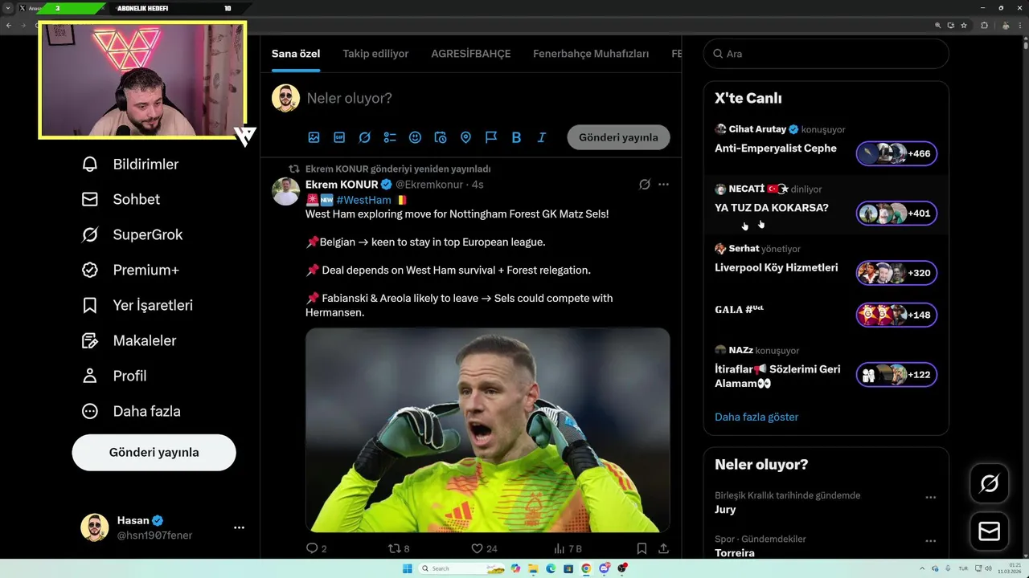Open the Torreira trending topic
Screen dimensions: 1029x578
[735, 553]
